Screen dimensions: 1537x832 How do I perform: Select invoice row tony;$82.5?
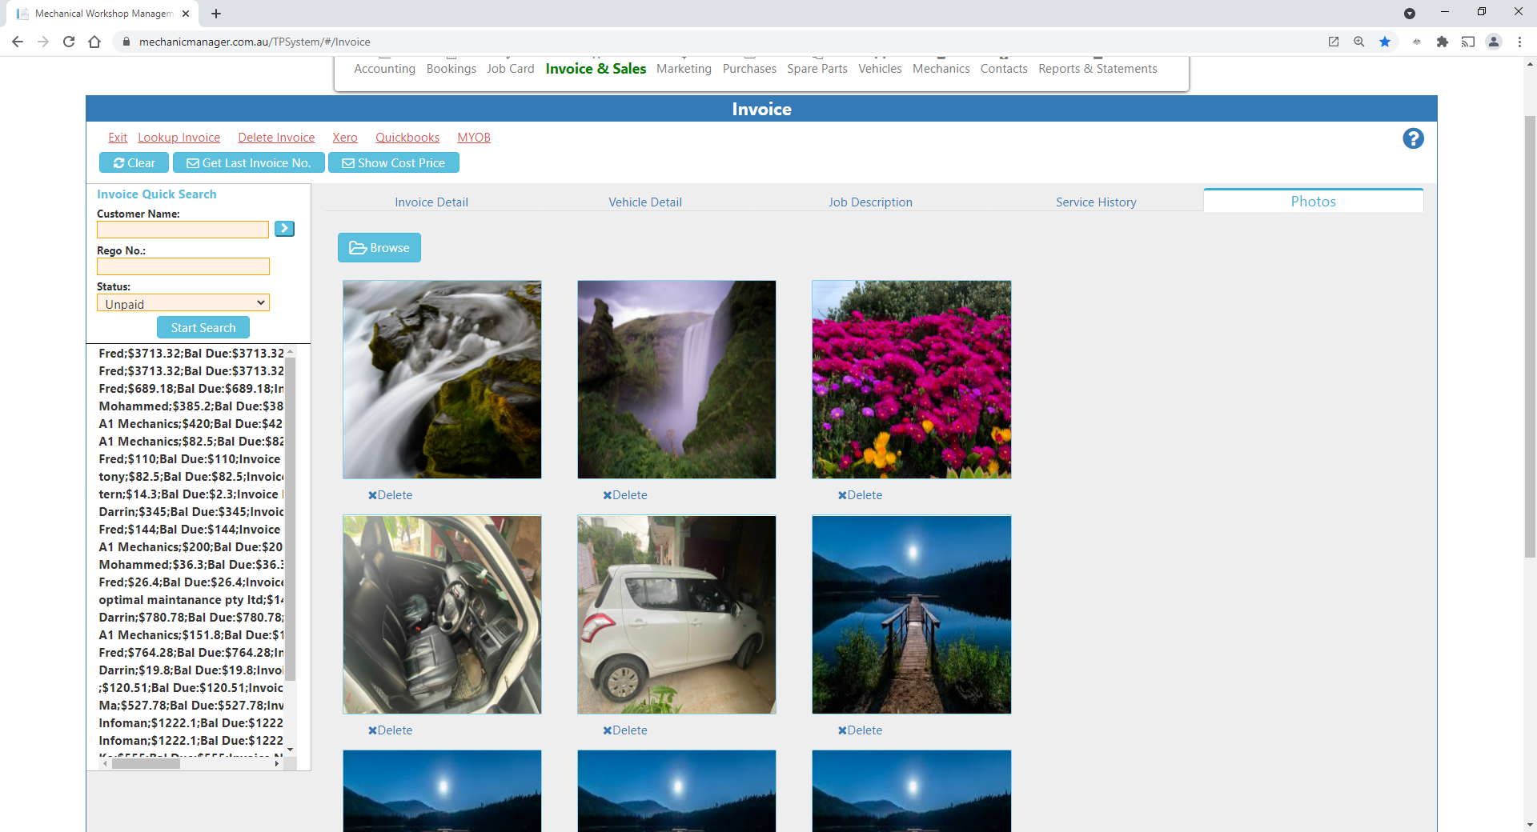[x=191, y=477]
